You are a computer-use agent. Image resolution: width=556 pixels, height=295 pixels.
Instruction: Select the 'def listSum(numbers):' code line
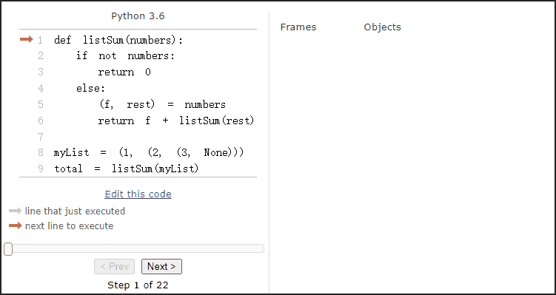pyautogui.click(x=118, y=41)
